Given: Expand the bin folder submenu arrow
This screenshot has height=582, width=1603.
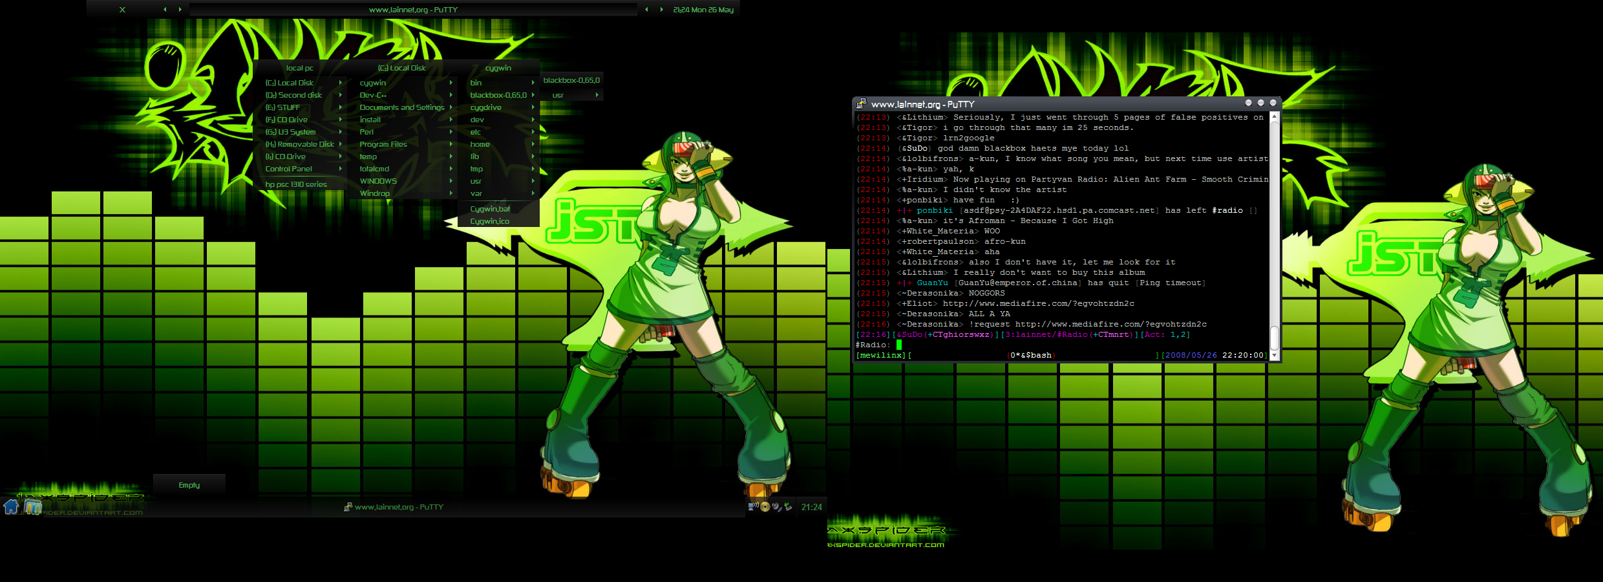Looking at the screenshot, I should [x=533, y=83].
